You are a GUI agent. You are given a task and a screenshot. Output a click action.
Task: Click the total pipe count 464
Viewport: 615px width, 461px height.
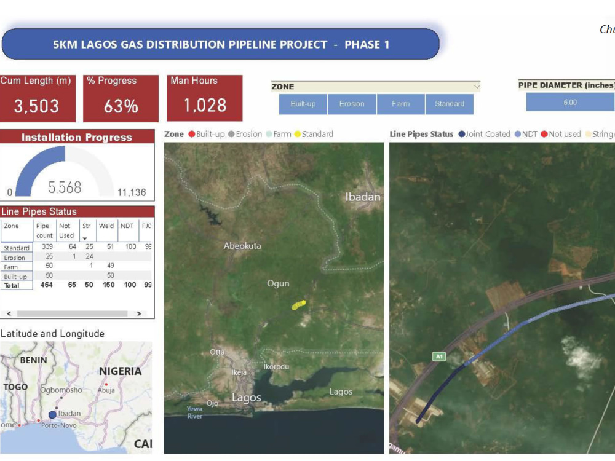[x=46, y=285]
